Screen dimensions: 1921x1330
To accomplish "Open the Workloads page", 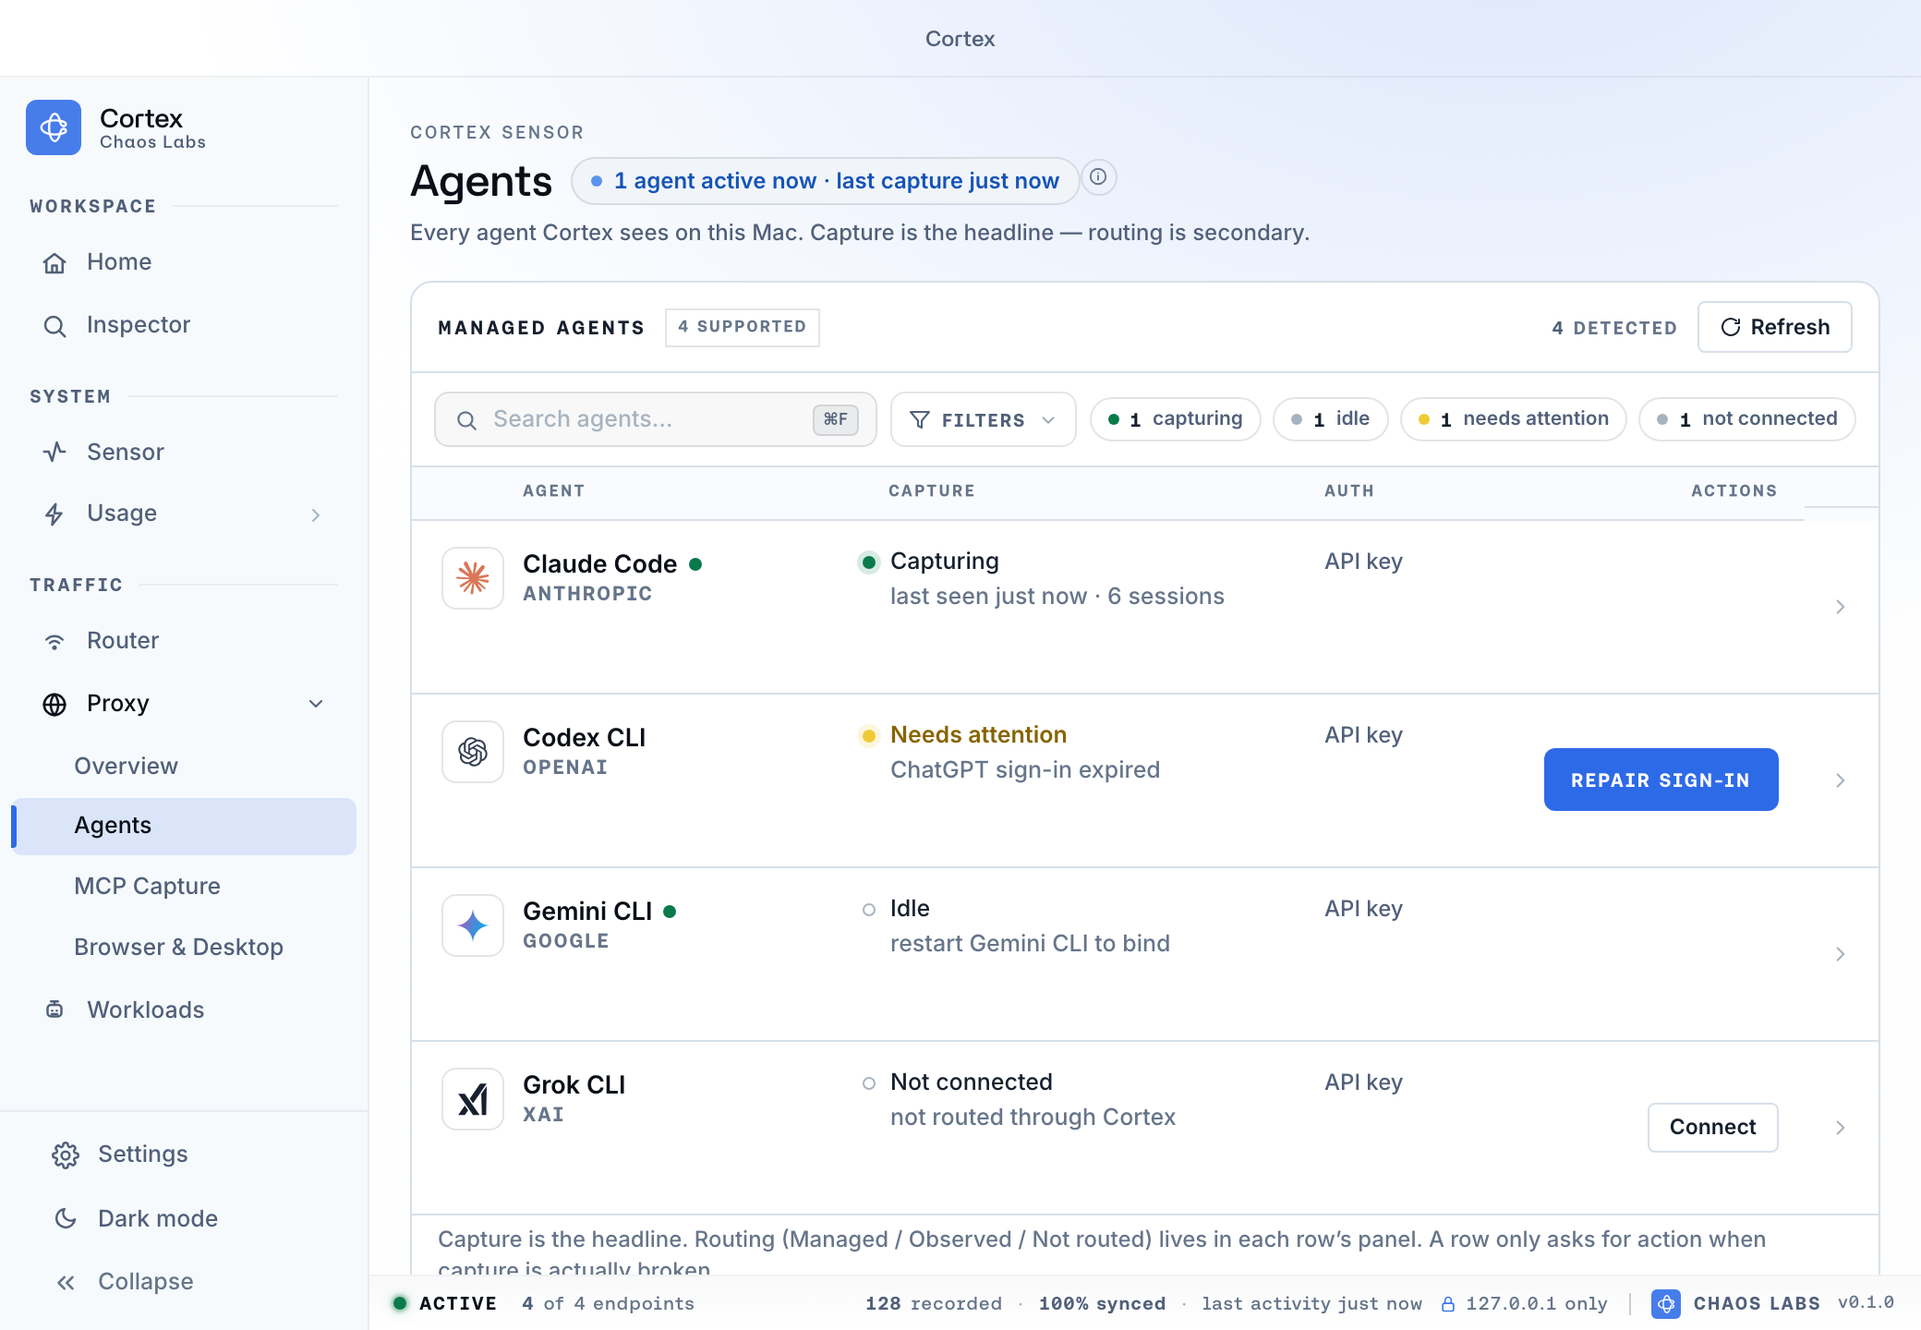I will pos(184,1010).
